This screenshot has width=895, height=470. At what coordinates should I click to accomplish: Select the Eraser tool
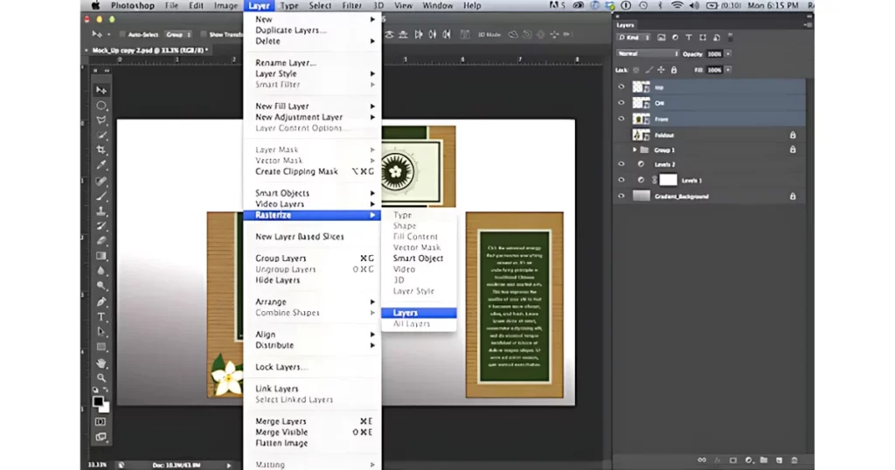(101, 241)
